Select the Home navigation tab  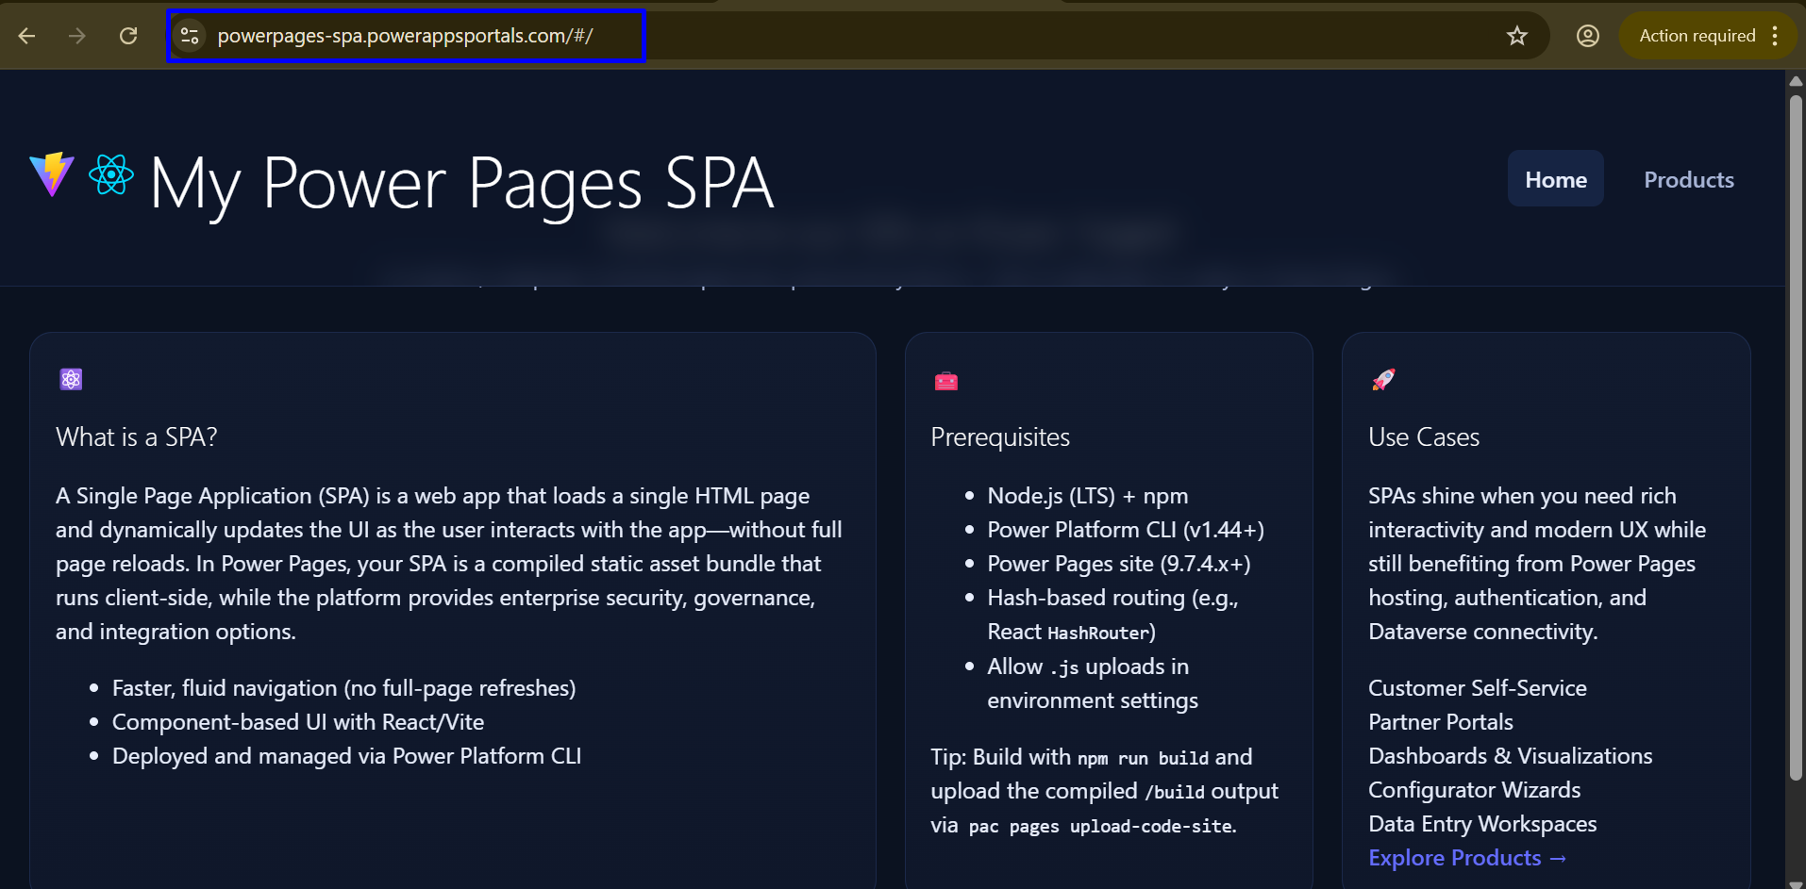(1555, 179)
